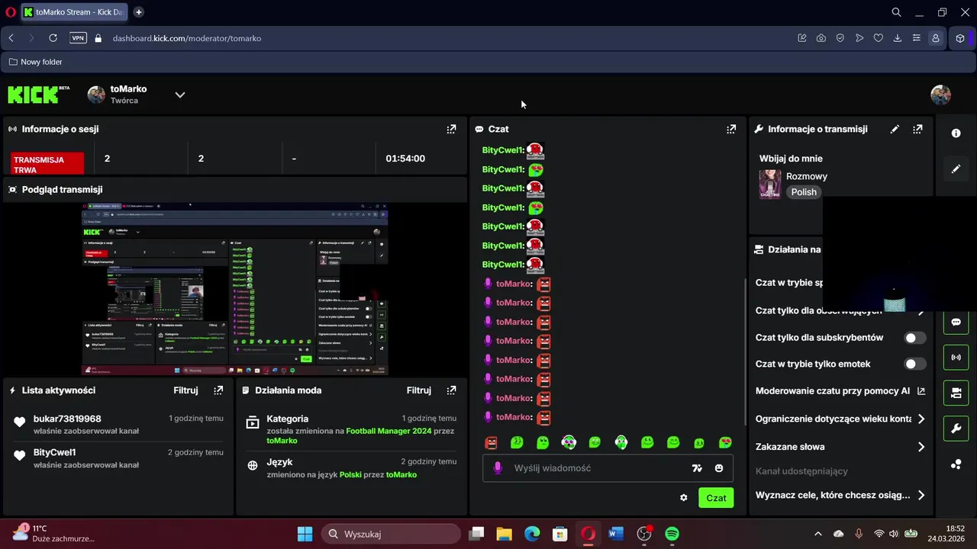This screenshot has width=977, height=549.
Task: Toggle the Opera VPN badge
Action: coord(78,38)
